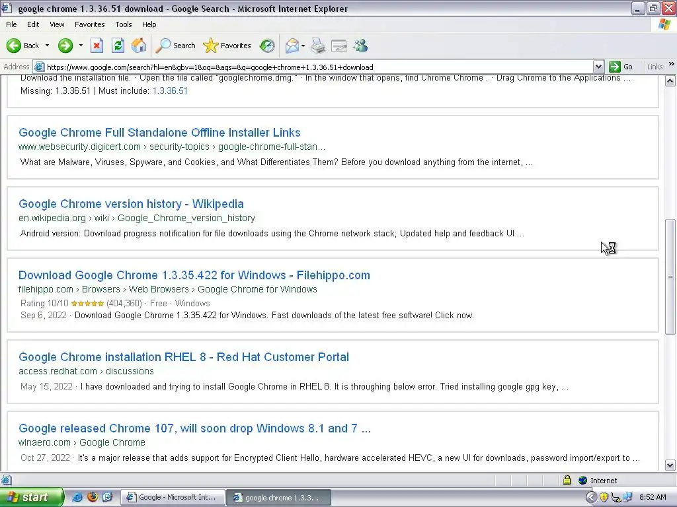Click the page icon in the address bar
Viewport: 677px width, 507px height.
click(x=39, y=67)
